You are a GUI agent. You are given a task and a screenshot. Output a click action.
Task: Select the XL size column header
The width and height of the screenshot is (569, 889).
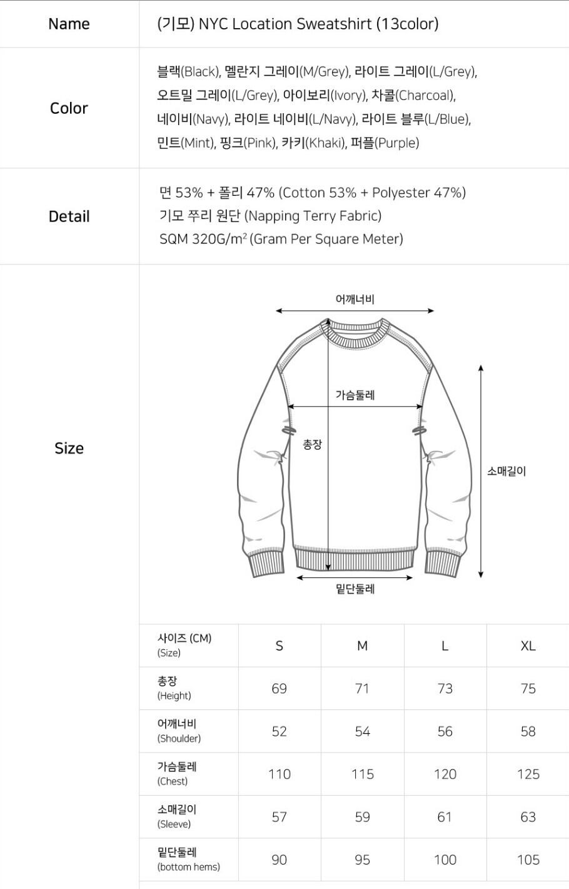[528, 646]
